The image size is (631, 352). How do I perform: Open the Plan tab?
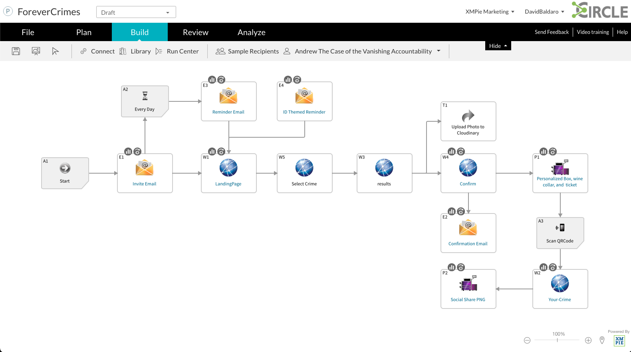tap(84, 32)
